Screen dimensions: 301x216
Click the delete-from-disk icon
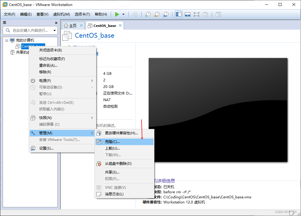99,164
